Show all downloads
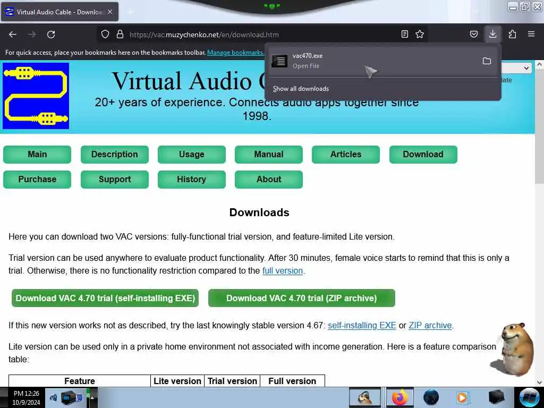 tap(301, 89)
